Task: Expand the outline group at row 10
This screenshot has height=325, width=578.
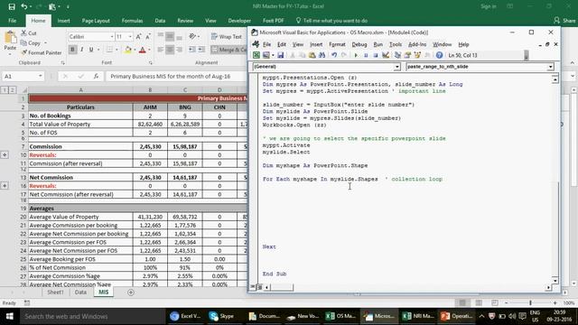Action: pos(5,154)
